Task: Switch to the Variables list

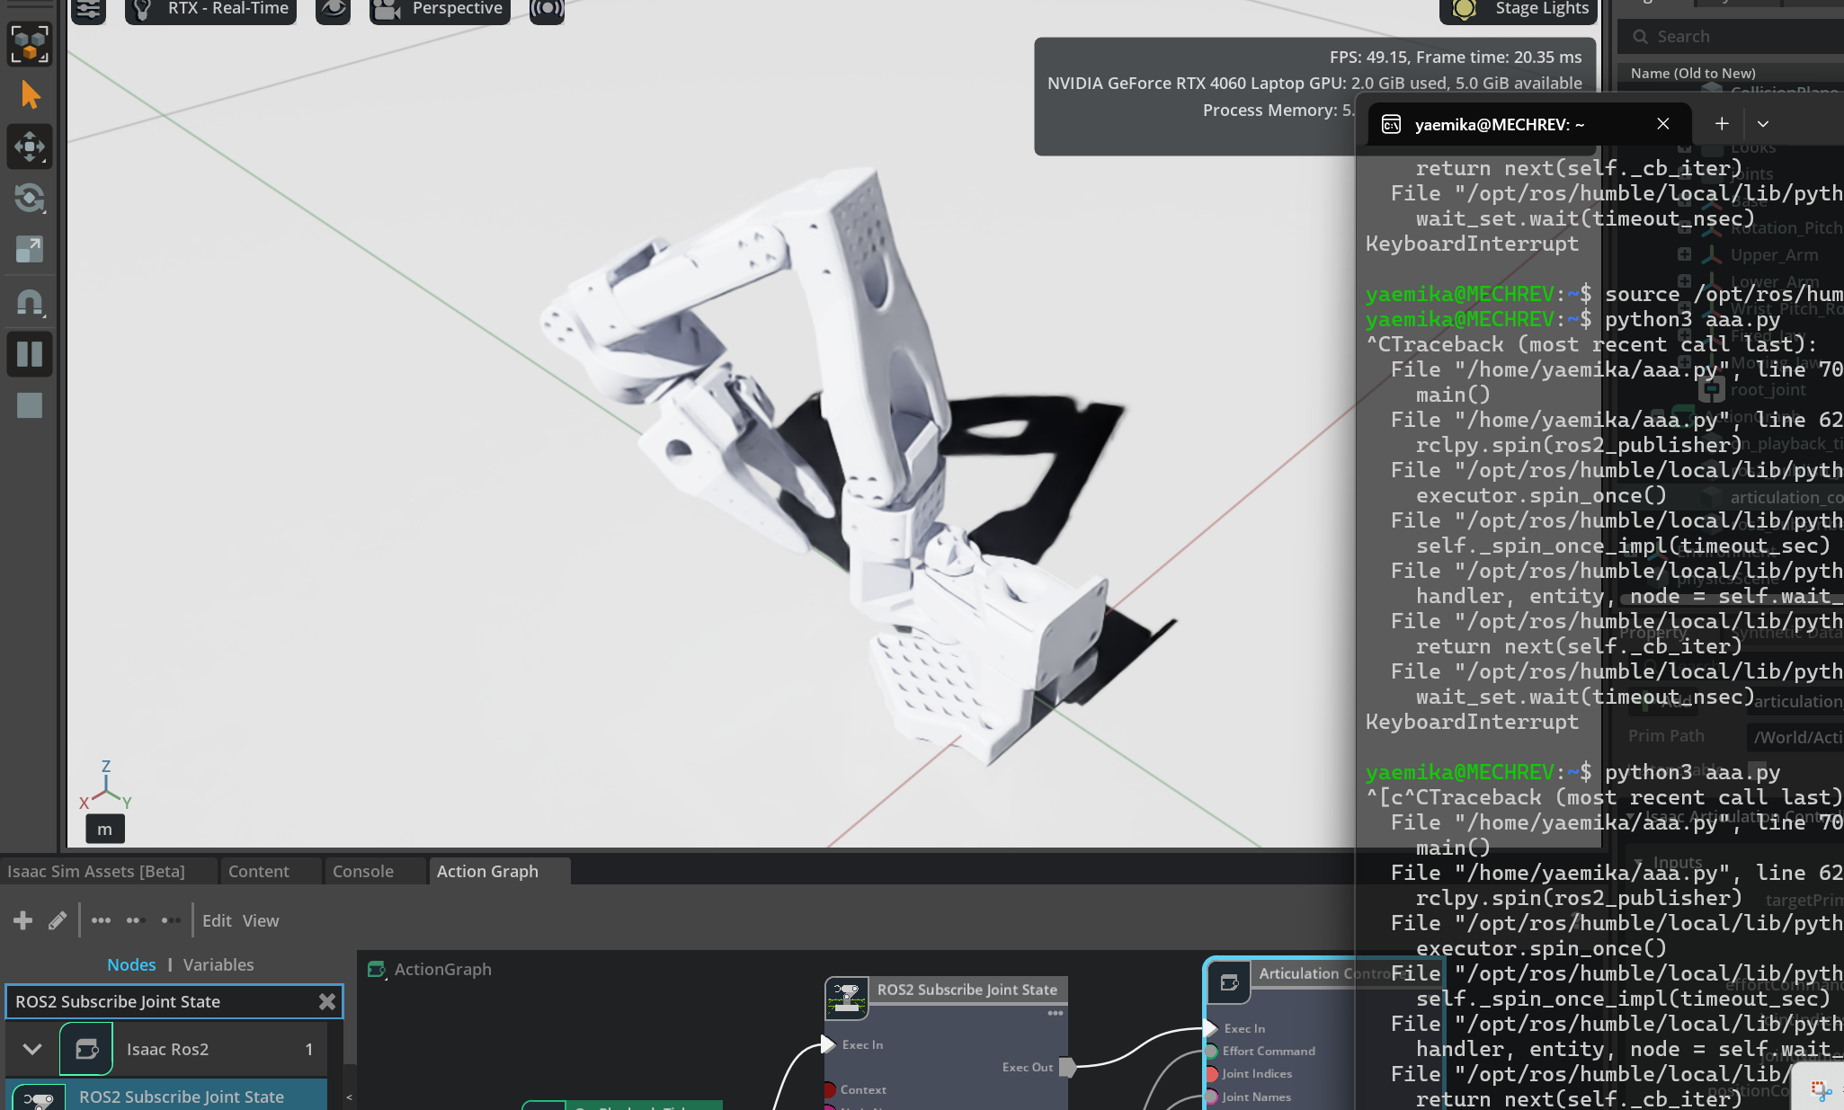Action: pos(218,964)
